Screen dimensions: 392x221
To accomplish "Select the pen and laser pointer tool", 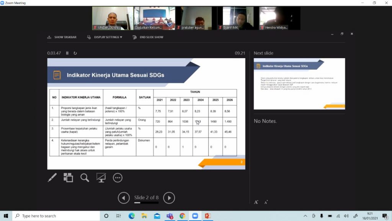I will point(52,177).
